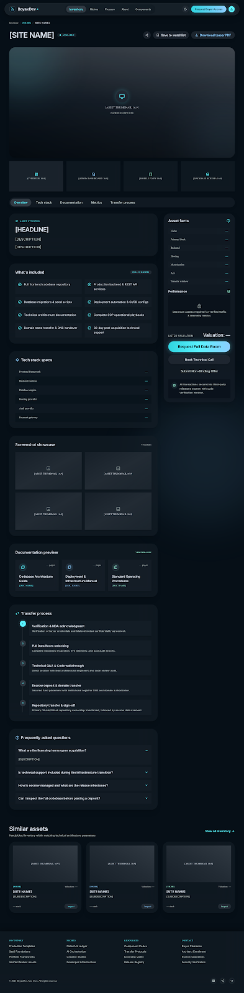Select the Database Schema 16:9 gallery thumbnail
Viewport: 244px width, 993px height.
point(207,176)
